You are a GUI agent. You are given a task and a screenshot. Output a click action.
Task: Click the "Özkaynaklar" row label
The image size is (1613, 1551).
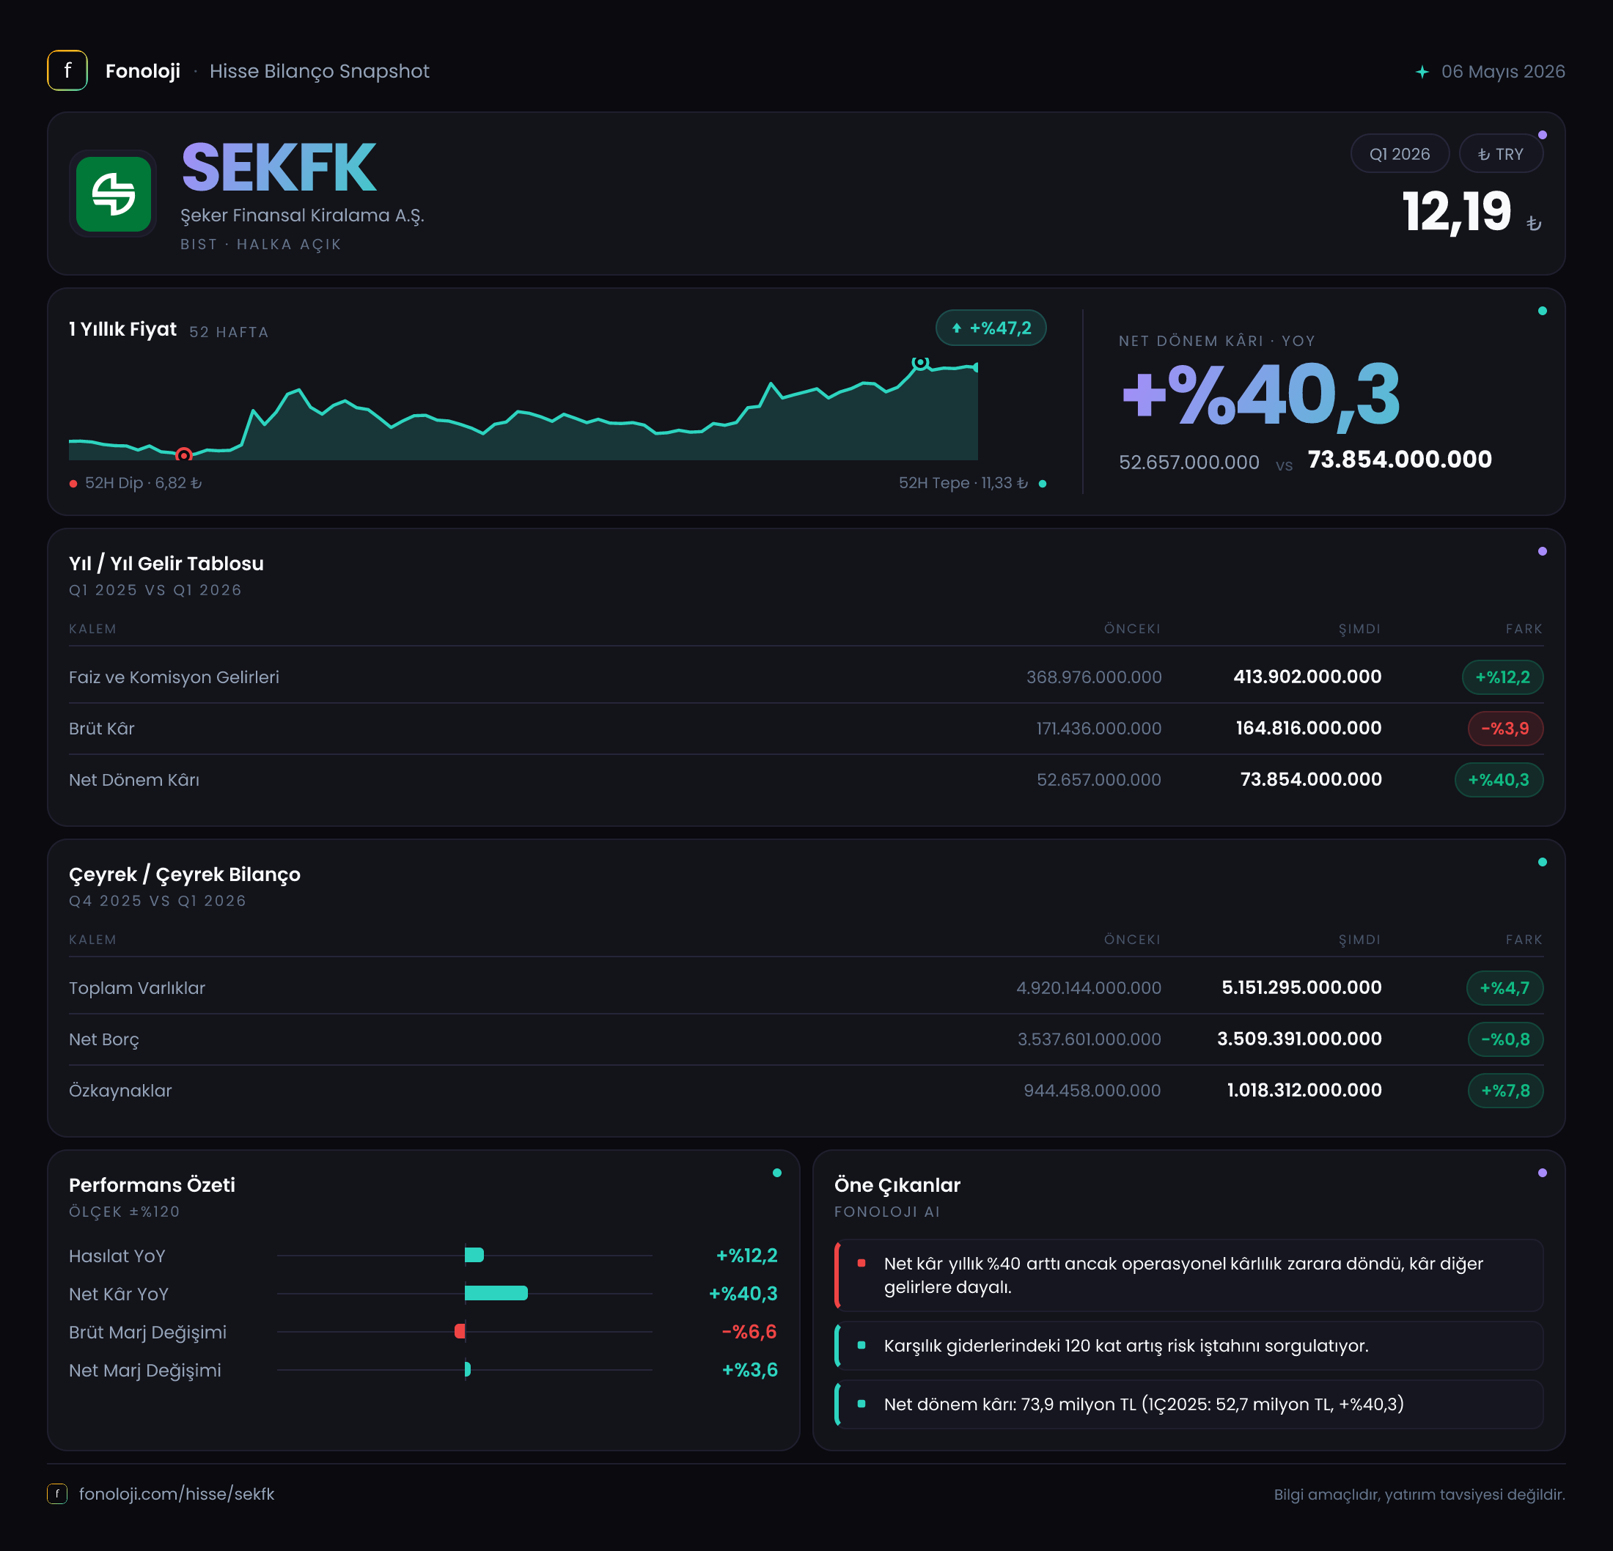tap(120, 1090)
